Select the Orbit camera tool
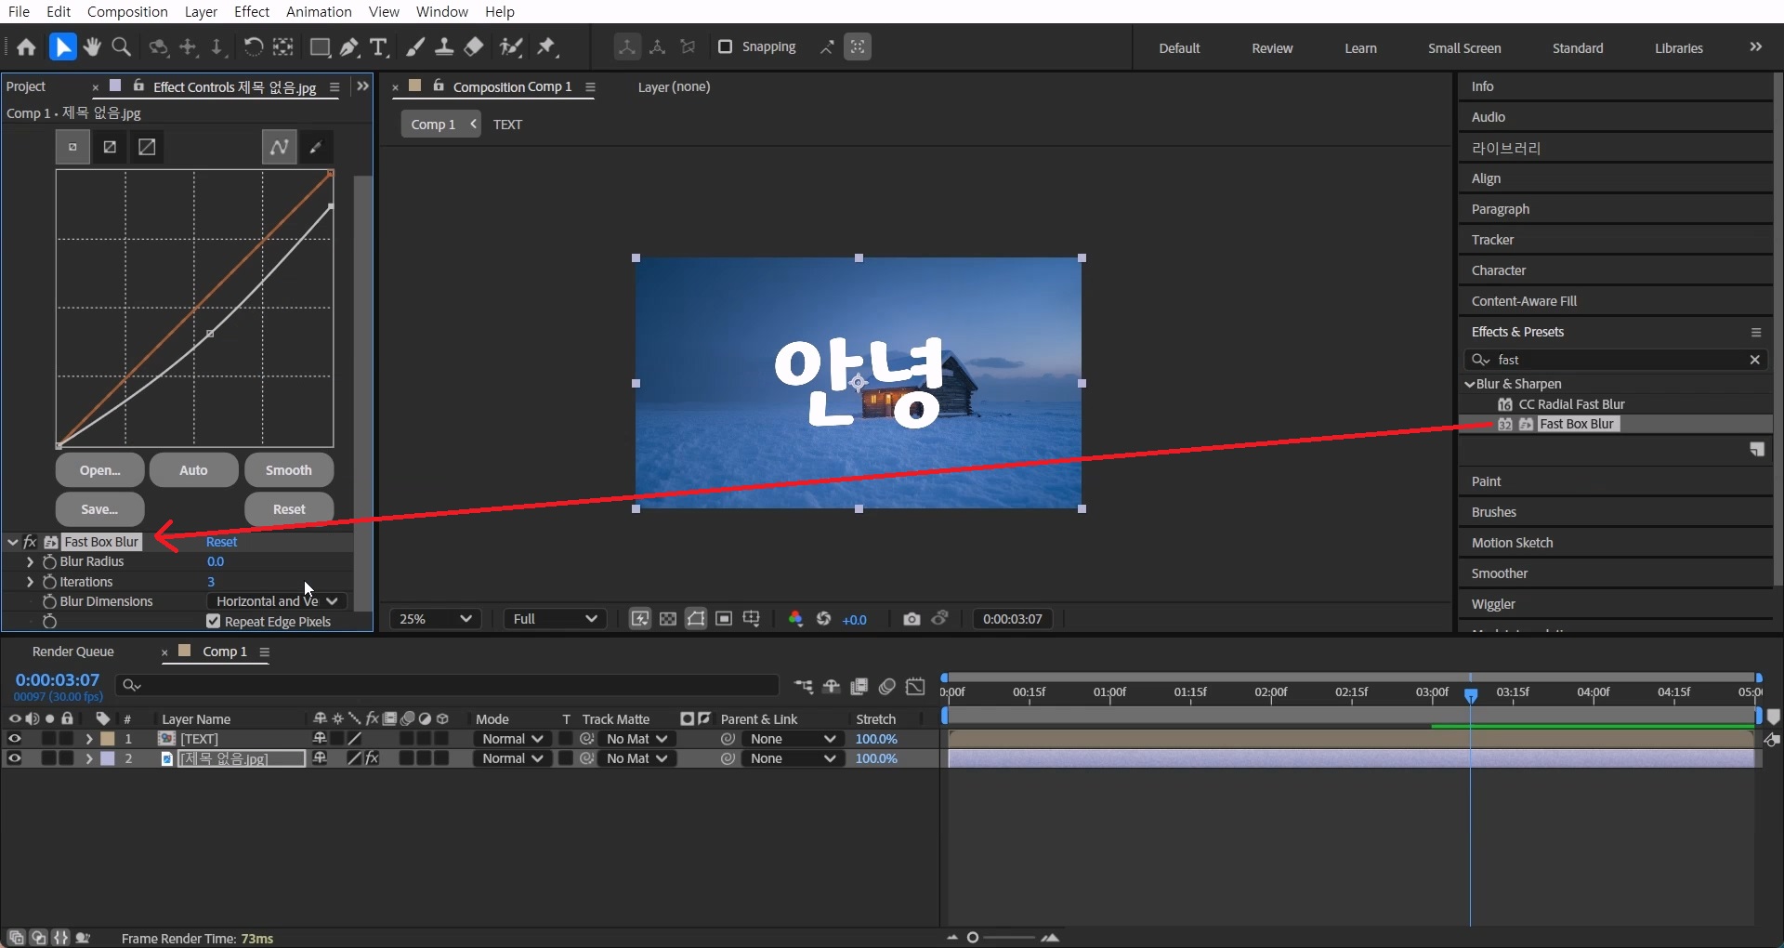 pos(159,47)
